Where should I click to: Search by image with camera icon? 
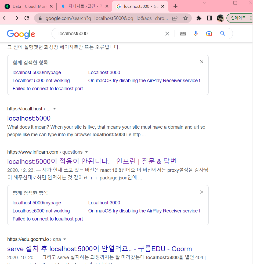(209, 34)
